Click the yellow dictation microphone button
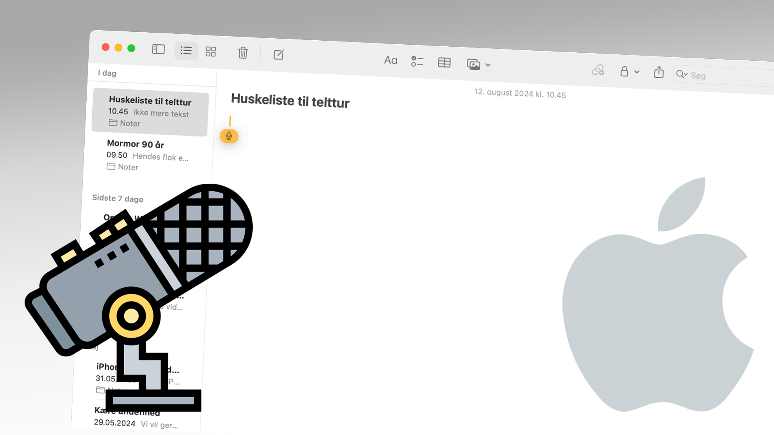 [229, 136]
